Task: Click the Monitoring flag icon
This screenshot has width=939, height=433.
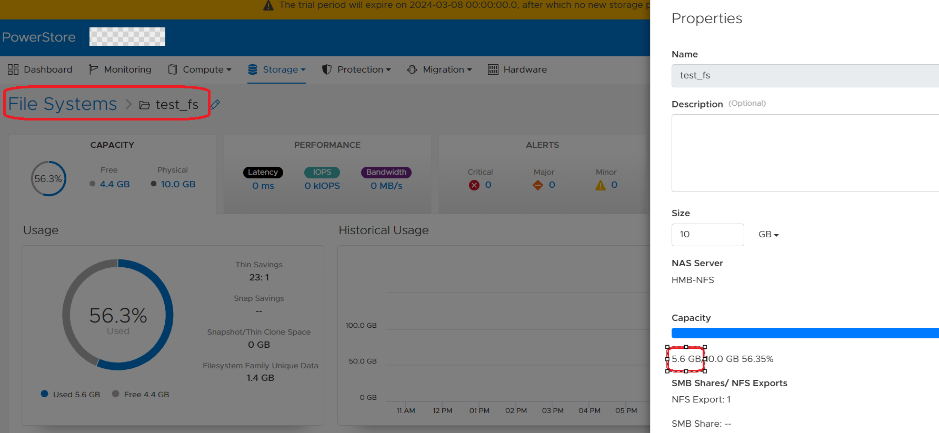Action: point(94,69)
